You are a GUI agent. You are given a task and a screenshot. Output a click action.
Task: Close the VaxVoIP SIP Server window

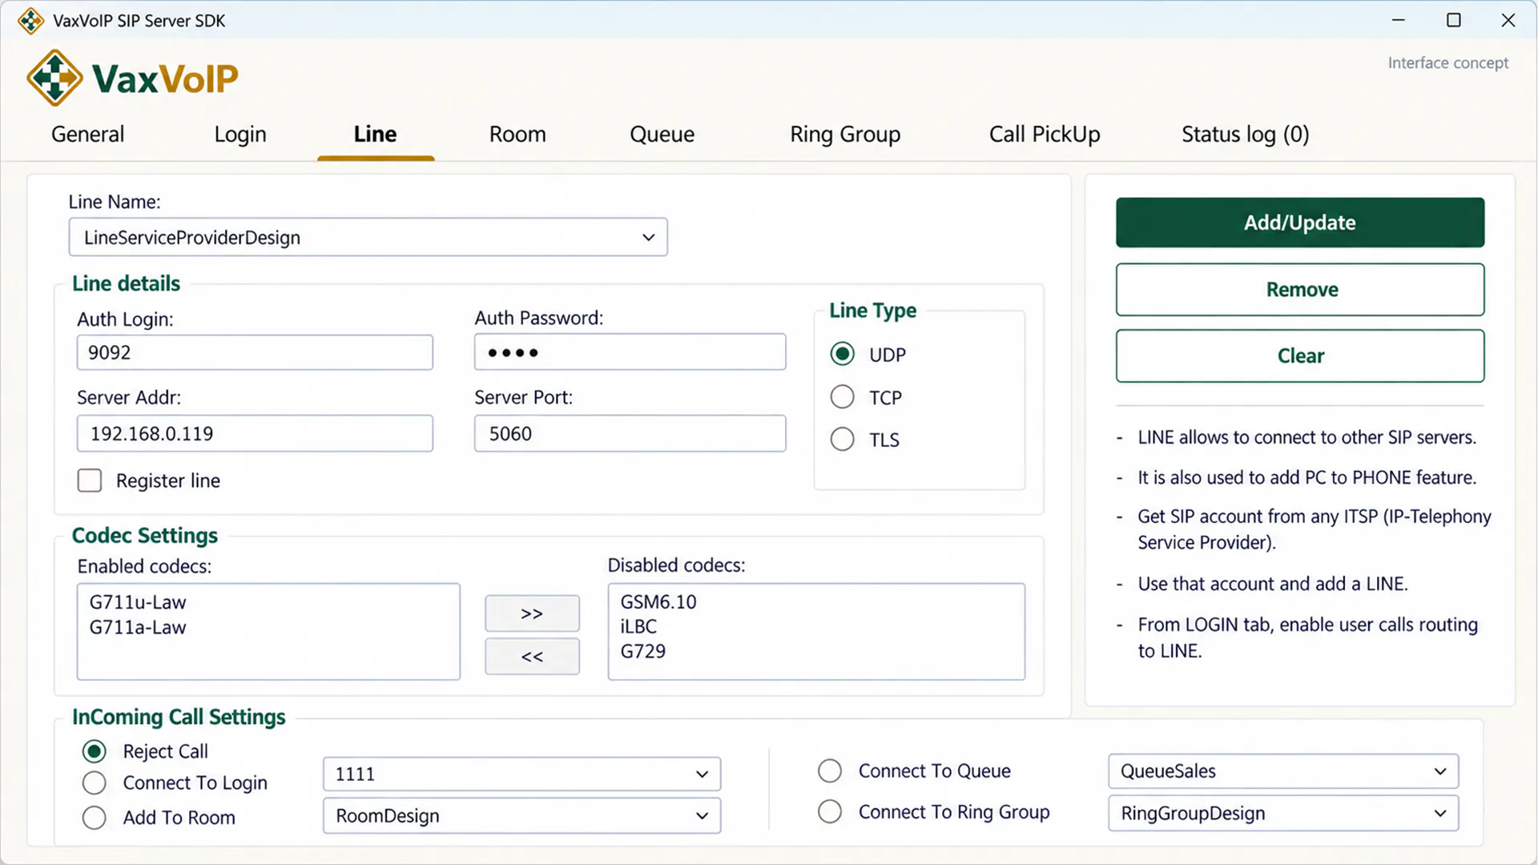coord(1508,20)
